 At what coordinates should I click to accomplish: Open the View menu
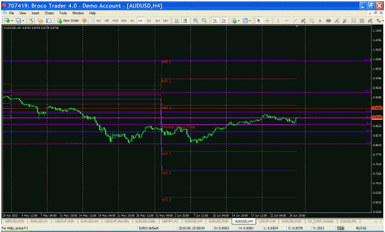point(23,13)
